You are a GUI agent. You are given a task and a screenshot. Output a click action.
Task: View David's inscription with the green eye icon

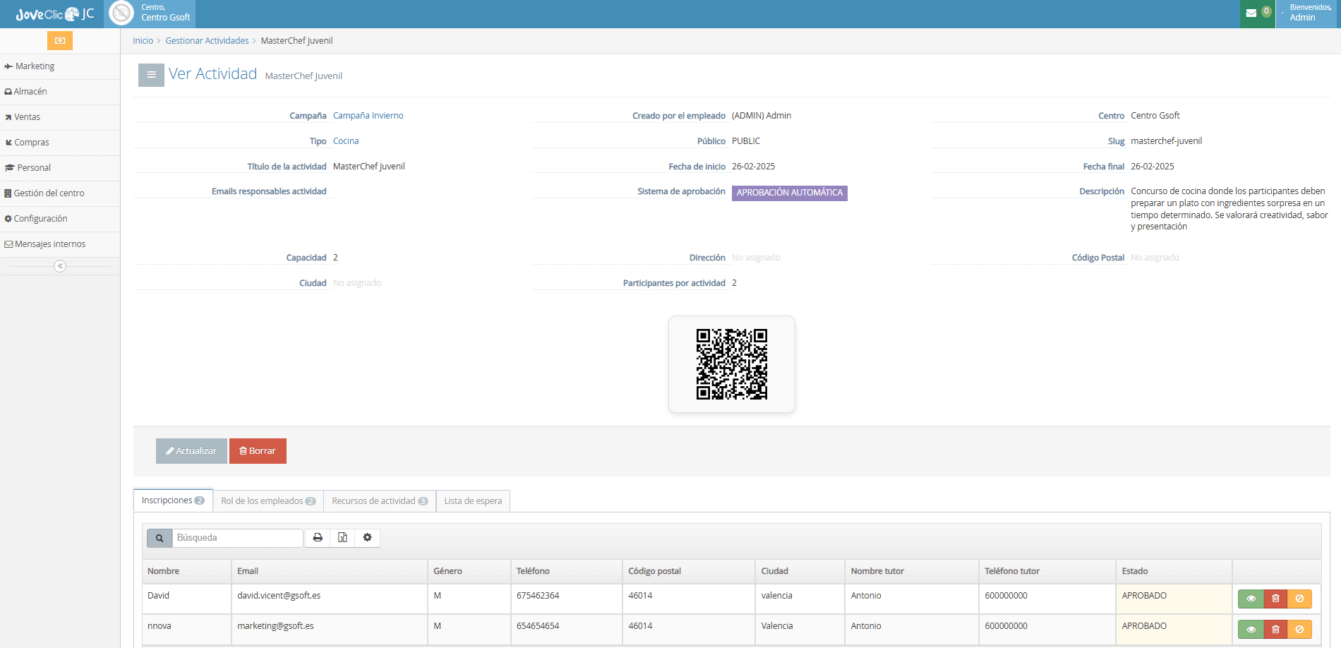pyautogui.click(x=1251, y=599)
